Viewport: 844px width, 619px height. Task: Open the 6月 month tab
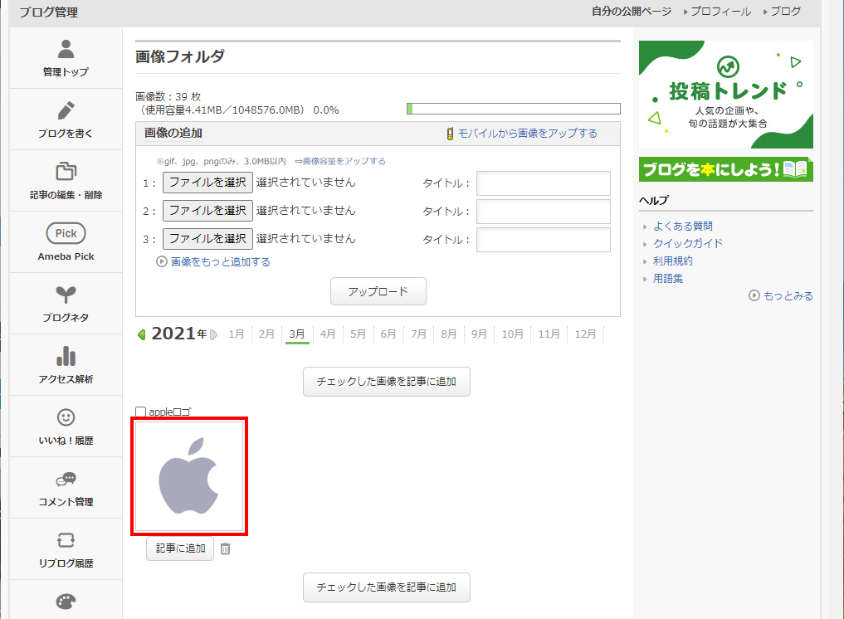tap(388, 334)
